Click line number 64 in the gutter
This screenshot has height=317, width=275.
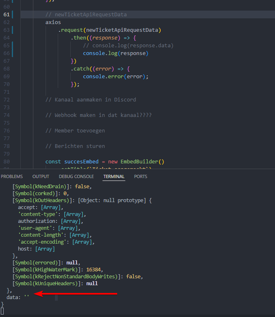(6, 38)
